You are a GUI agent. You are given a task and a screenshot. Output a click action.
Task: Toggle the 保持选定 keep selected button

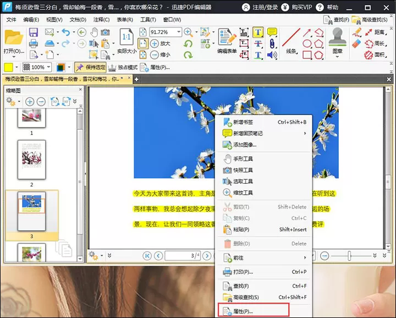90,68
